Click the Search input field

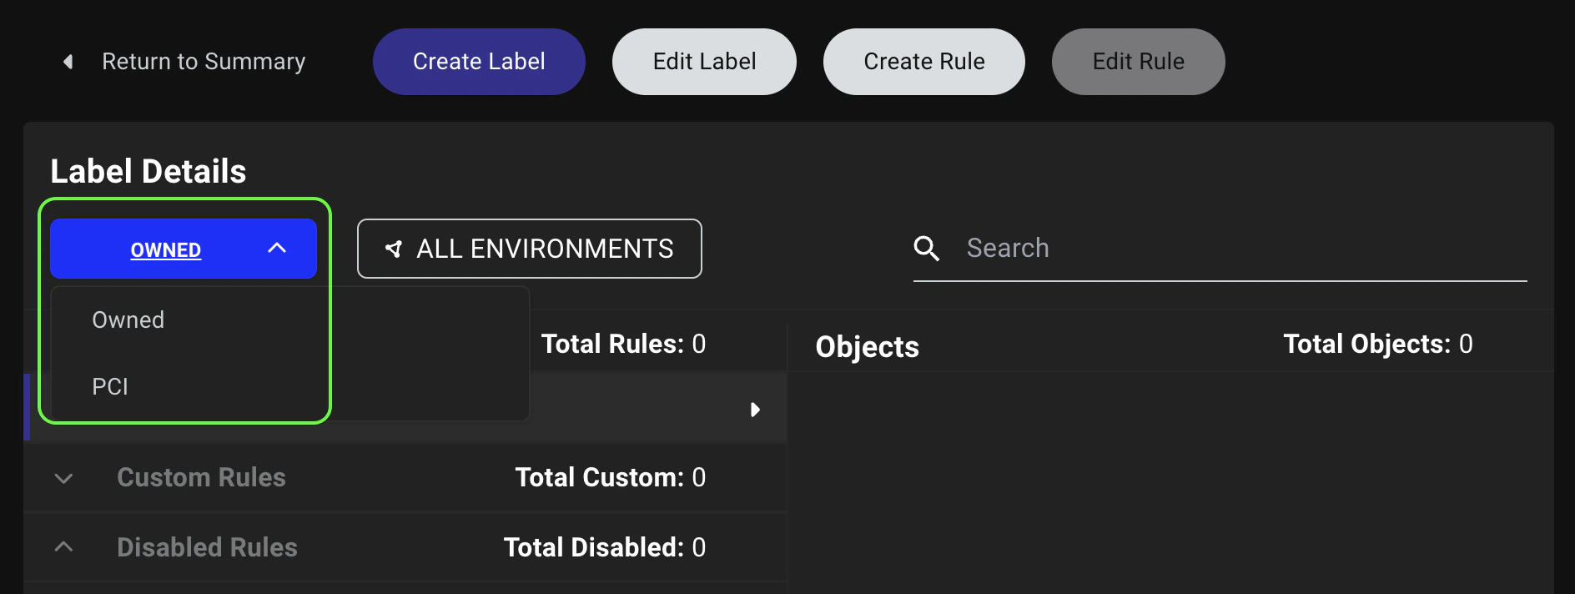point(1168,248)
